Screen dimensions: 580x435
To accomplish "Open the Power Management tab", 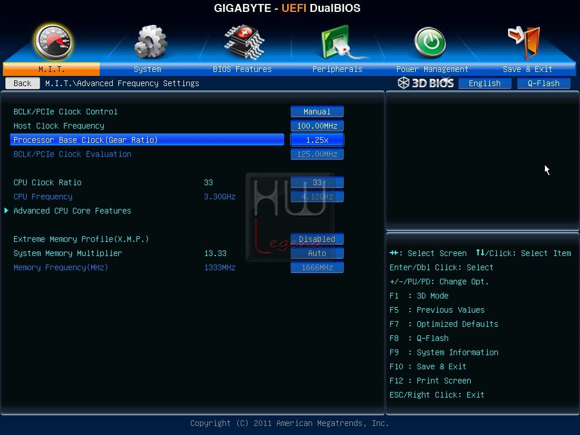I will (x=432, y=69).
